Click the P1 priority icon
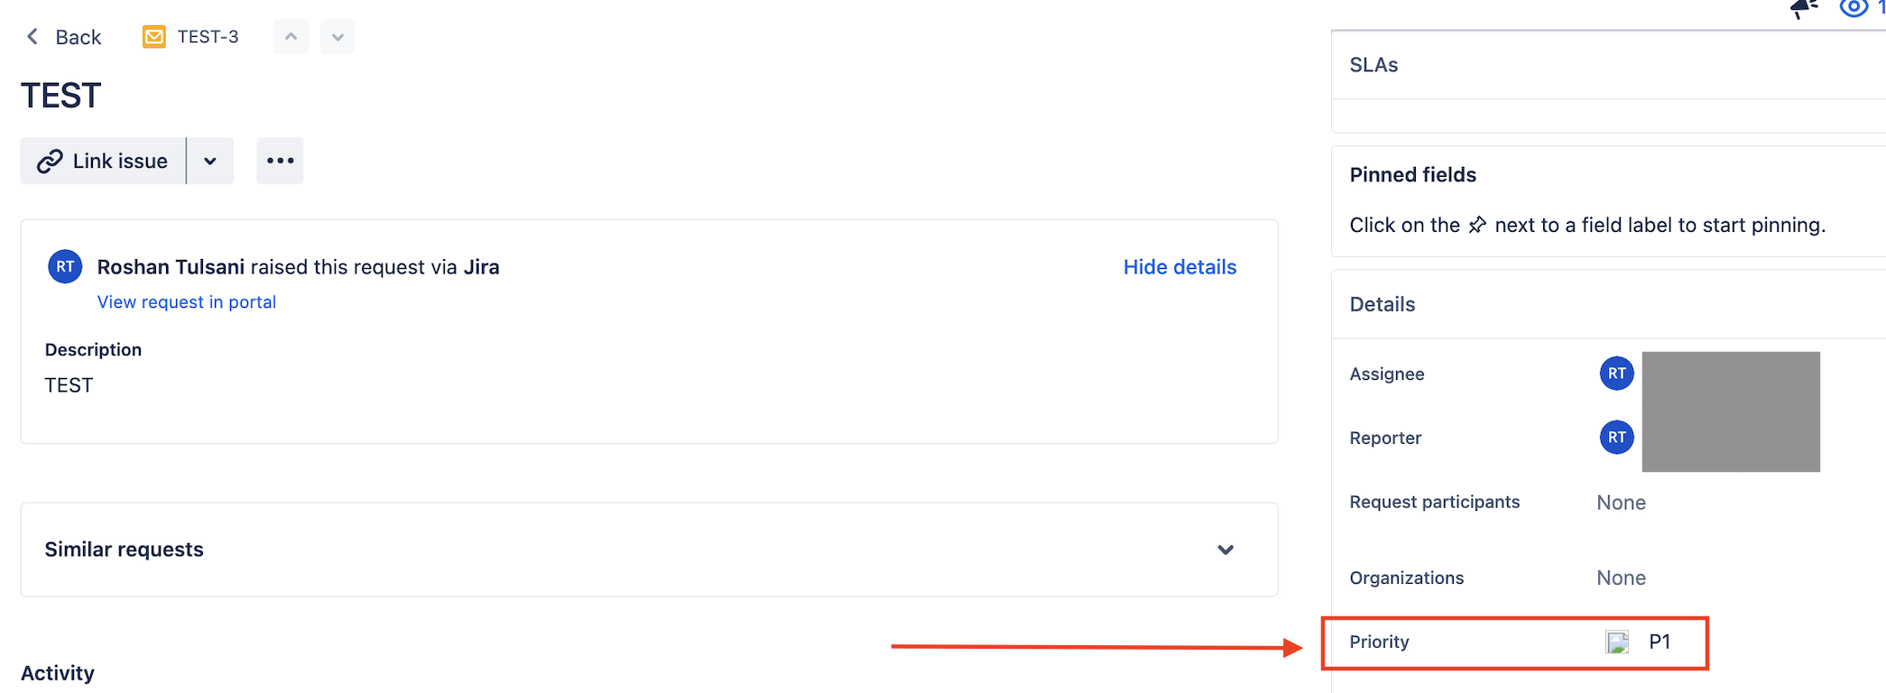Image resolution: width=1886 pixels, height=693 pixels. [x=1617, y=642]
